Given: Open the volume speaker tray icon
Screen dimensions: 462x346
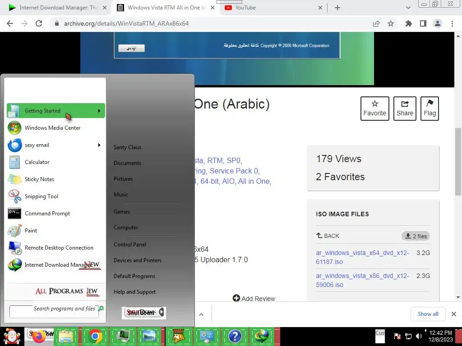Looking at the screenshot, I should [419, 336].
